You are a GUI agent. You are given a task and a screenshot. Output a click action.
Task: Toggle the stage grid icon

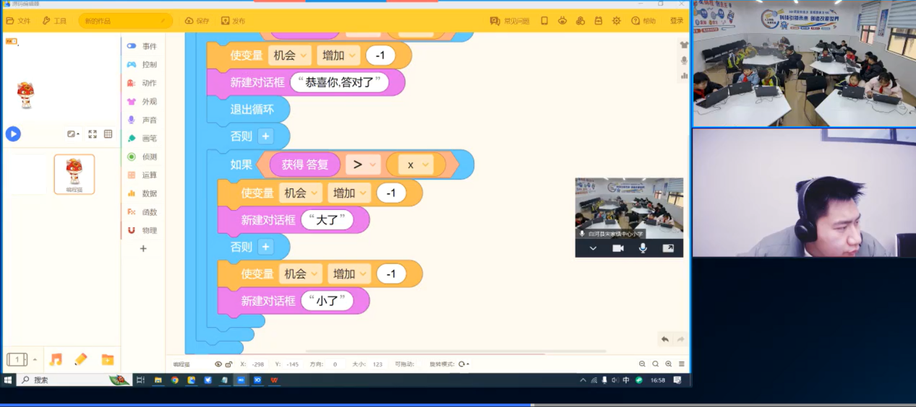108,134
